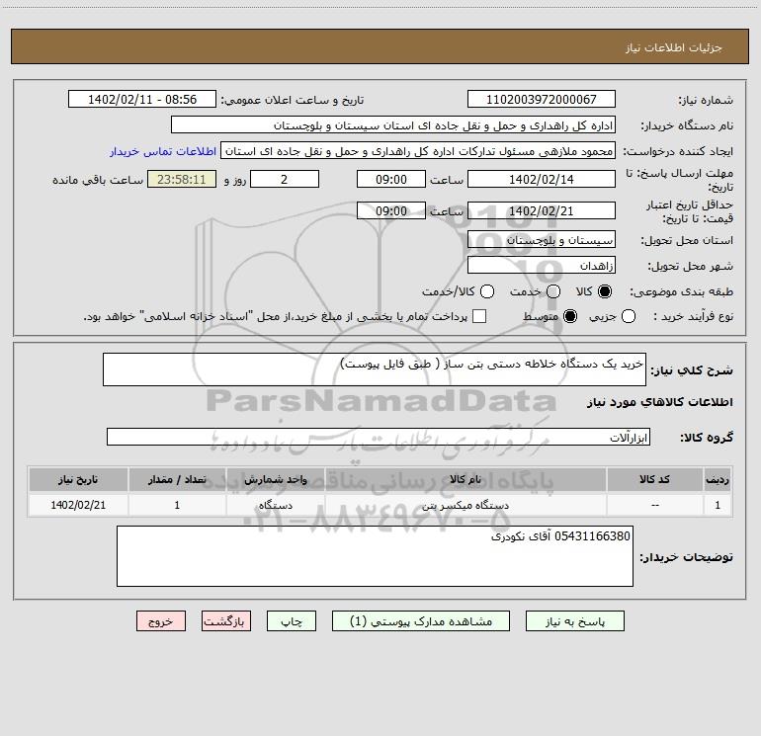Click the item name cell دستگاه میکسر بتن

(465, 505)
